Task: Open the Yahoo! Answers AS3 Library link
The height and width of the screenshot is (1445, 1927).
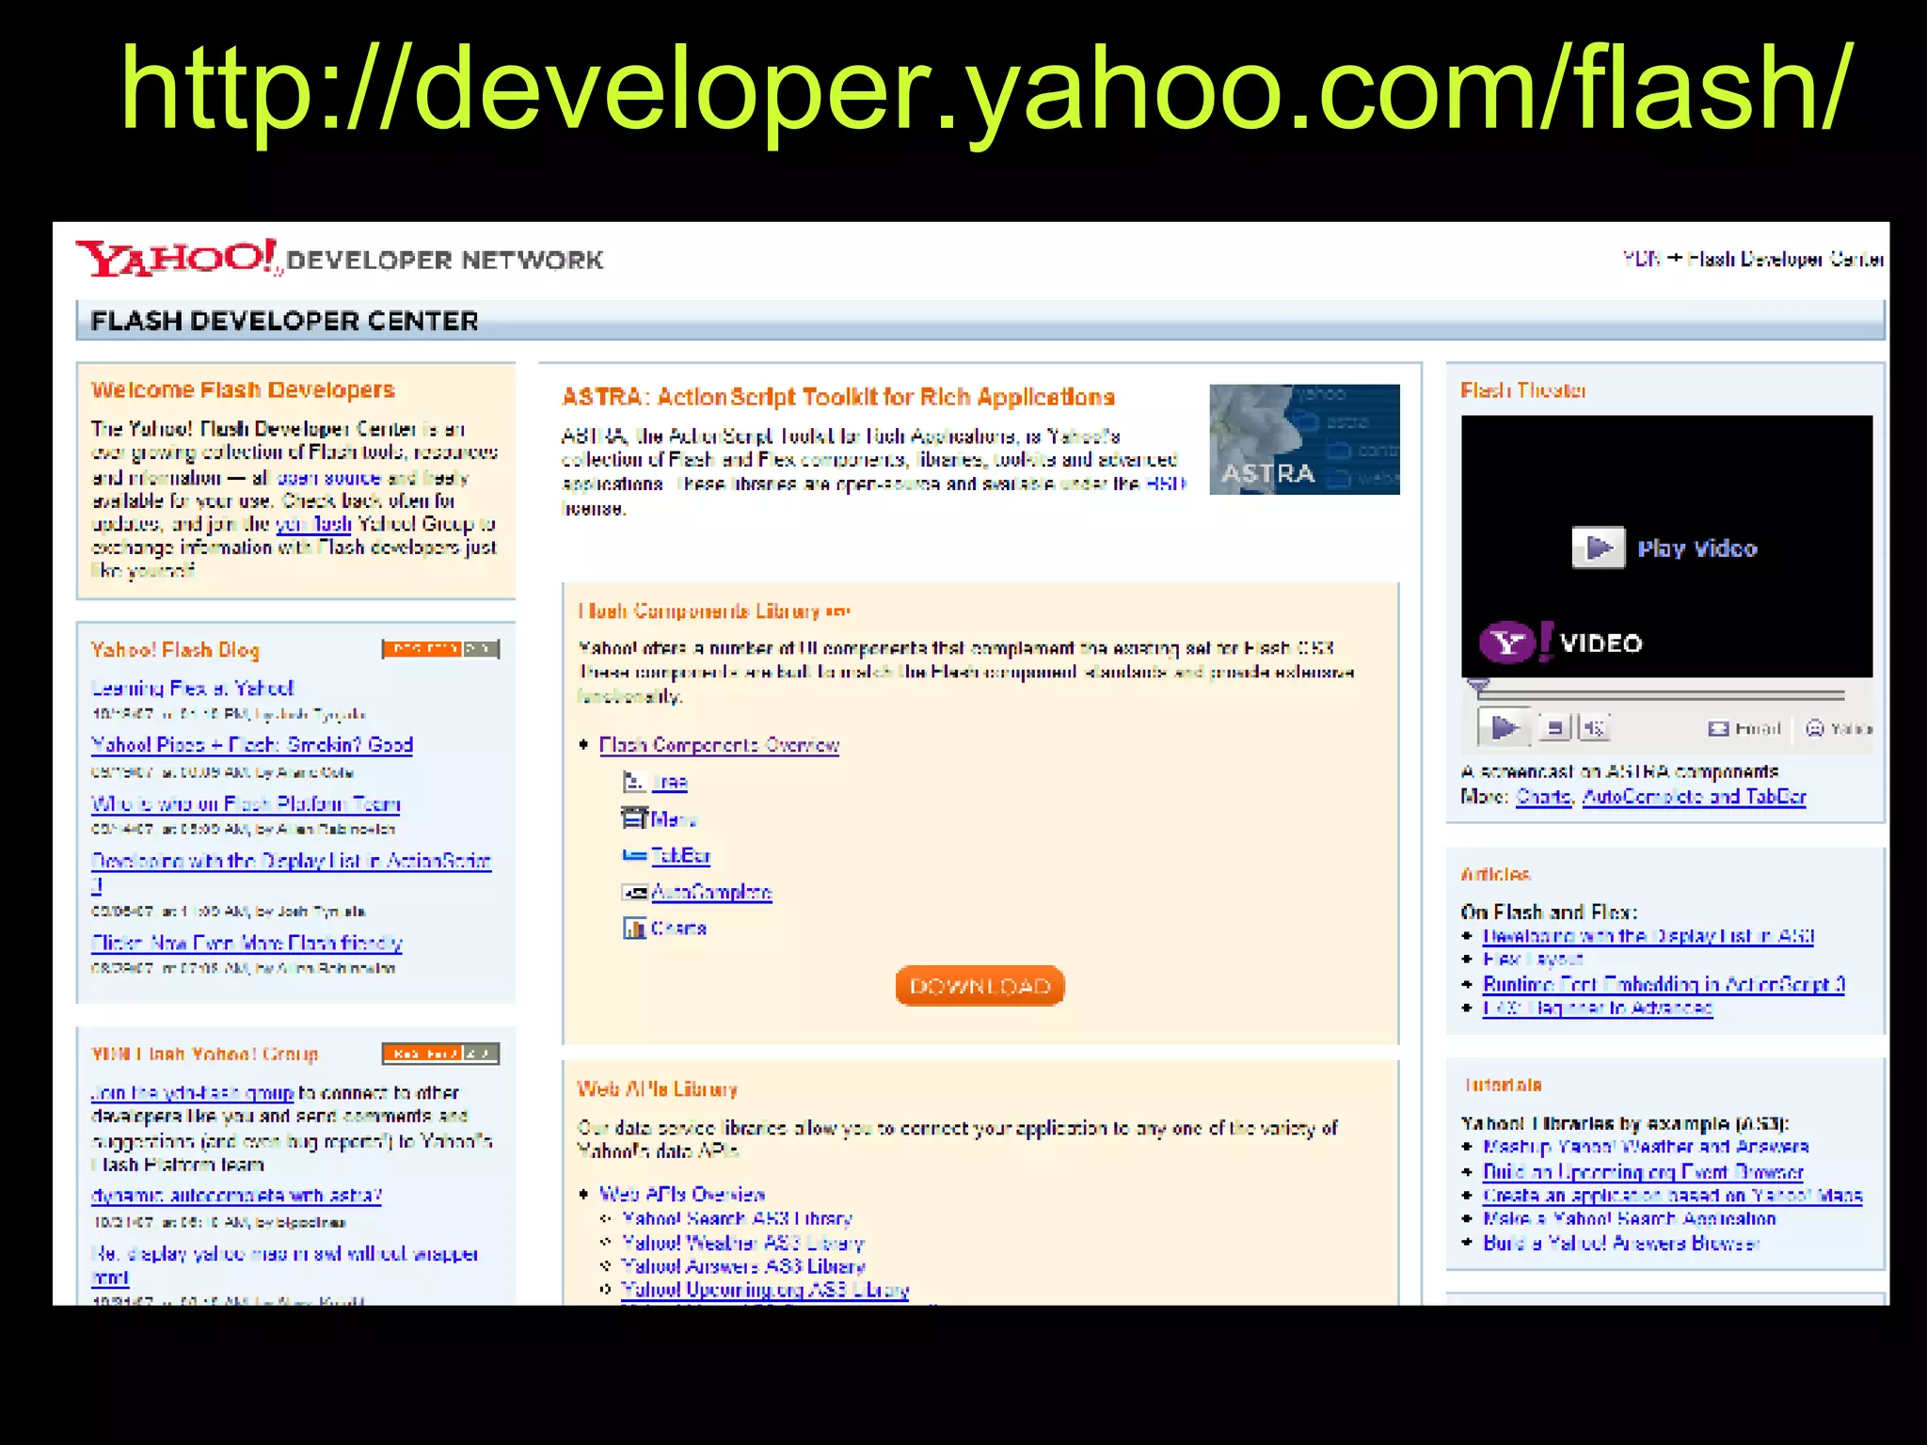Action: click(743, 1266)
